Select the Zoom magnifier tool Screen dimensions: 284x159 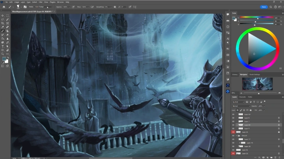coord(2,54)
